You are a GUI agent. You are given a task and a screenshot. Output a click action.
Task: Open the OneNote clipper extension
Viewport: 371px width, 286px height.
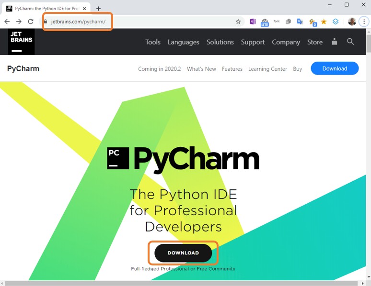point(253,22)
